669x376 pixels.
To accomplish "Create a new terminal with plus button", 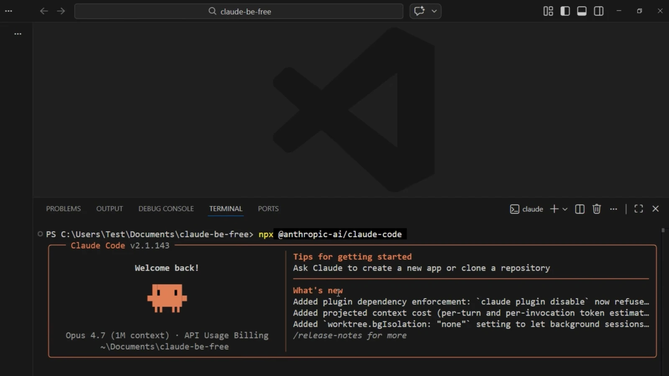I will click(x=554, y=209).
